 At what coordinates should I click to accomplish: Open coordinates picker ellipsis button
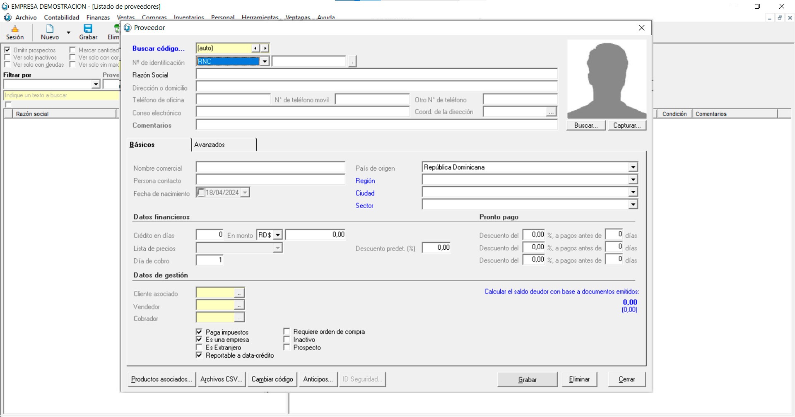click(x=551, y=112)
